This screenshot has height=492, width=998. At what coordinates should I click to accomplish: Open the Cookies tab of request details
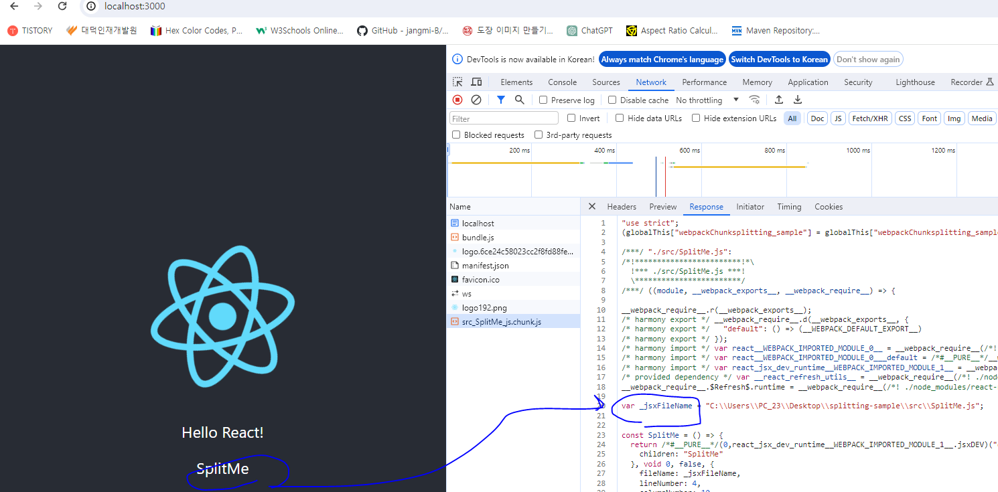(x=829, y=207)
